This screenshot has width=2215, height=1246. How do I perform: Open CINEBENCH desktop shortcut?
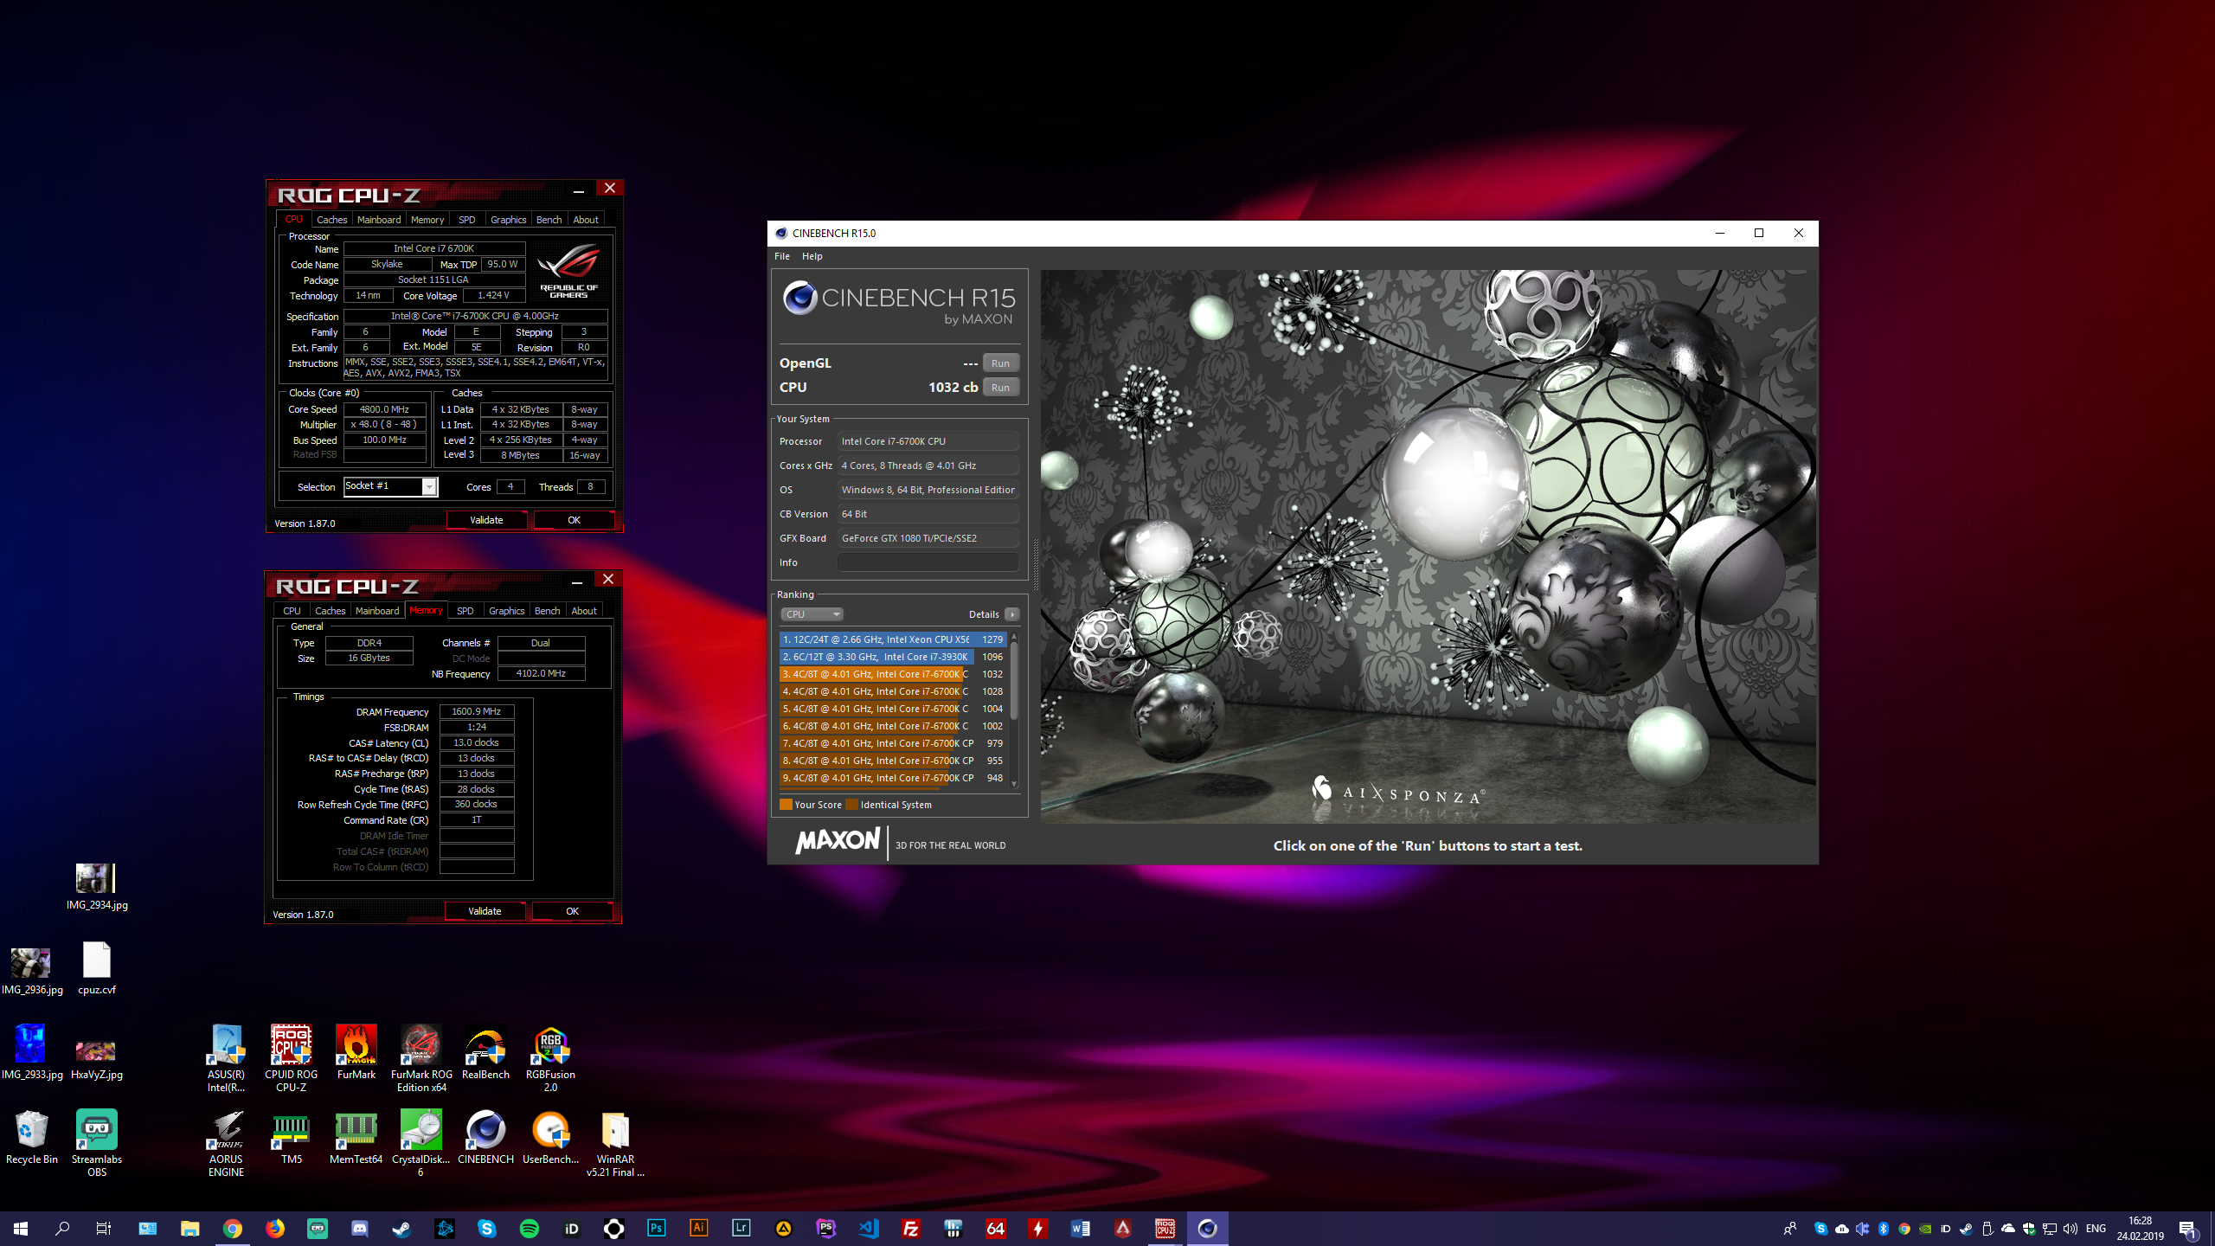point(485,1137)
